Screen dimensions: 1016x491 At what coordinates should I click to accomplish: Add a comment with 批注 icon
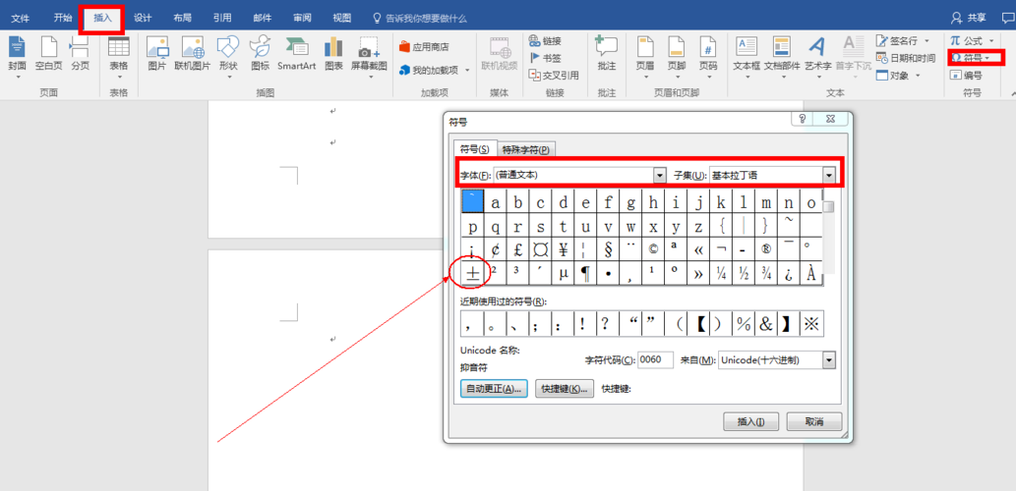tap(607, 51)
